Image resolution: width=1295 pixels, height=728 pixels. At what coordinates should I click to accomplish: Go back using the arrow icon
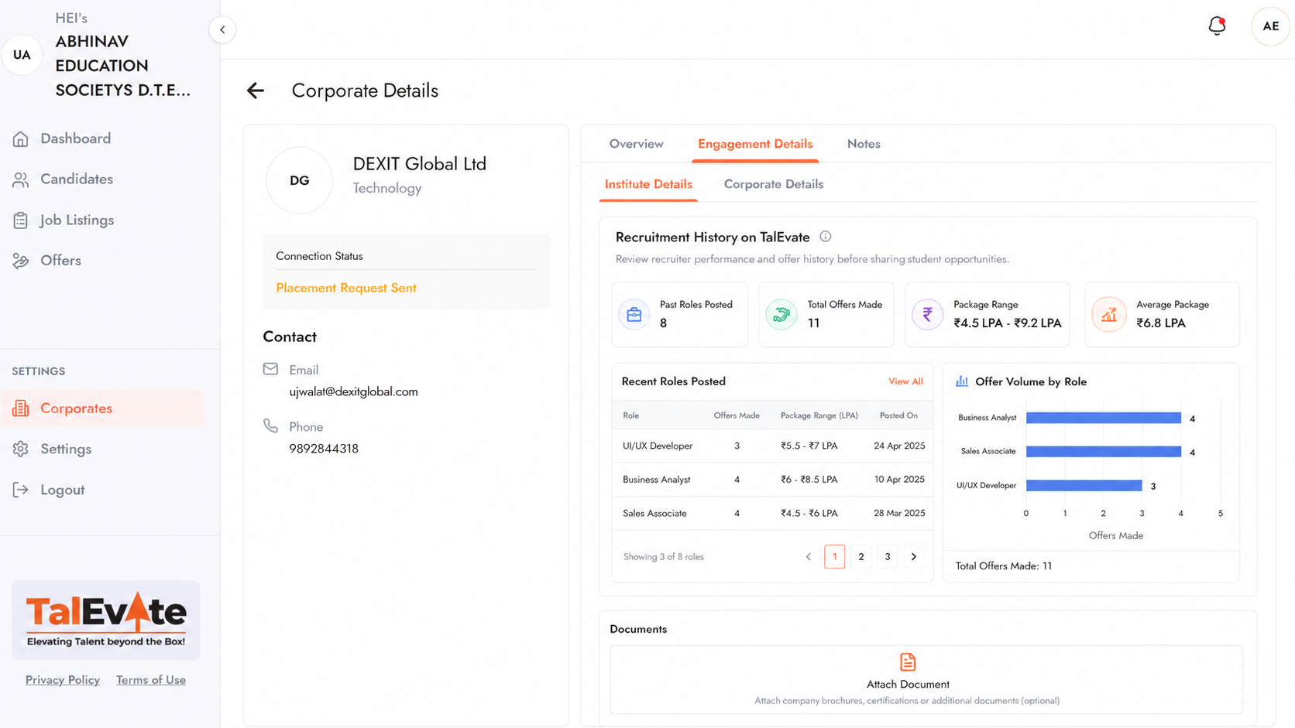[x=256, y=91]
